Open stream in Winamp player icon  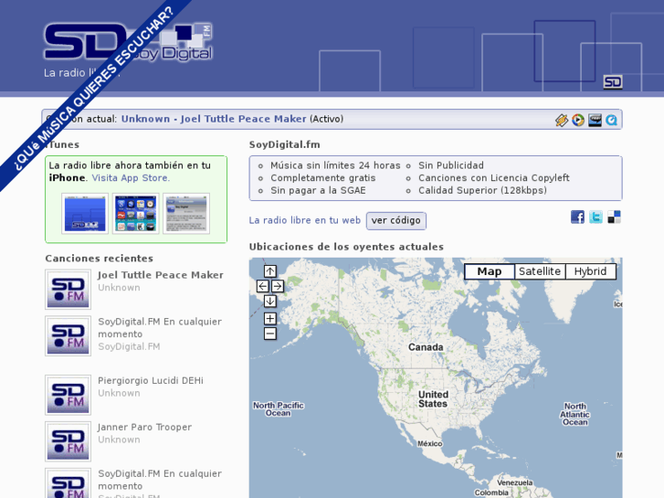[562, 120]
